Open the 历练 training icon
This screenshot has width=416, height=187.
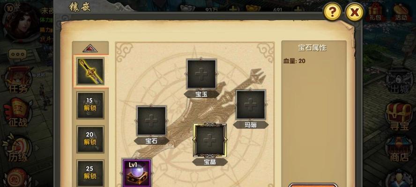coord(17,148)
